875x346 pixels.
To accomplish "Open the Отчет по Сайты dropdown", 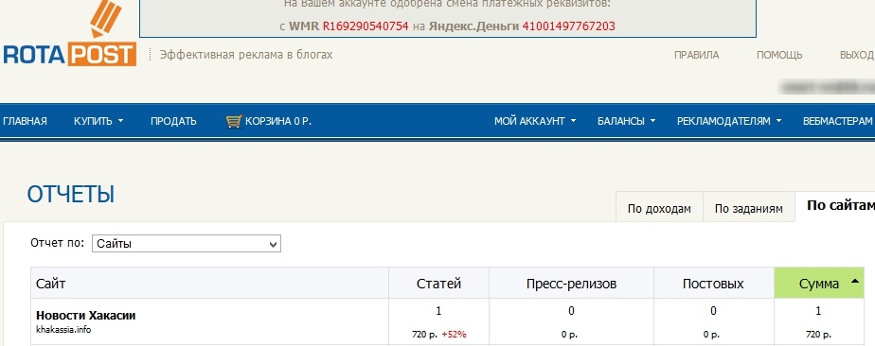I will point(187,244).
